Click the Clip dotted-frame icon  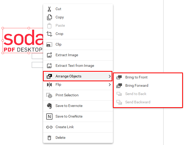pyautogui.click(x=49, y=45)
